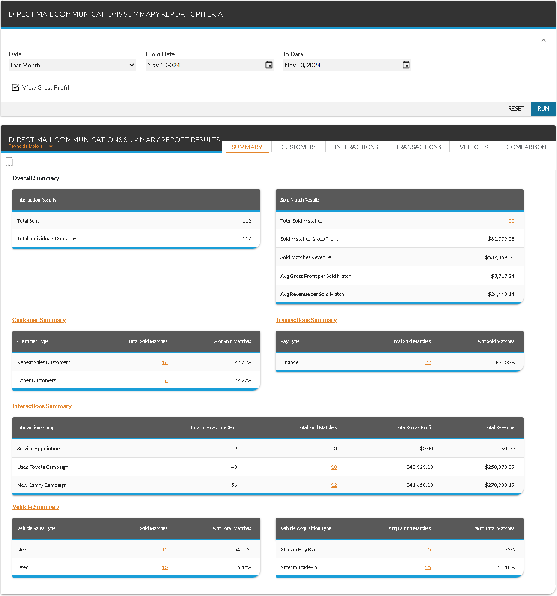Go to the Vehicle Summary link
Viewport: 557px width, 596px height.
pos(36,507)
